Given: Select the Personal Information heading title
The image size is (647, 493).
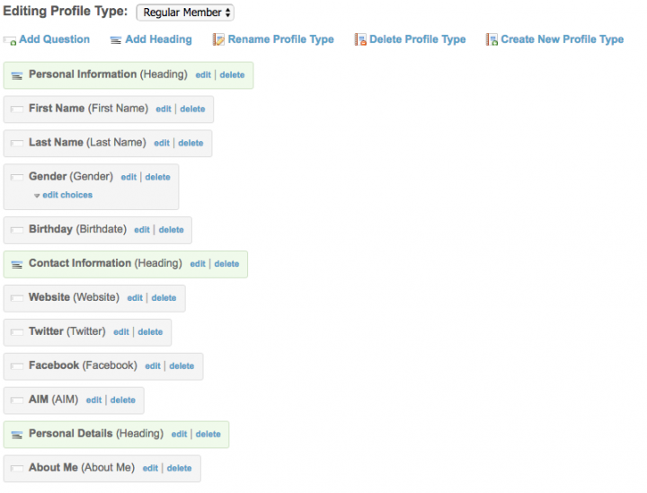Looking at the screenshot, I should click(x=83, y=75).
